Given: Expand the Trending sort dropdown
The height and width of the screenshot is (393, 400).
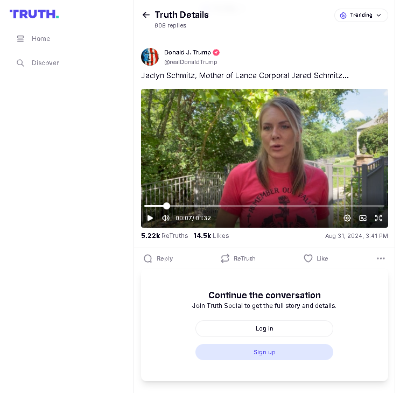Looking at the screenshot, I should pyautogui.click(x=361, y=15).
